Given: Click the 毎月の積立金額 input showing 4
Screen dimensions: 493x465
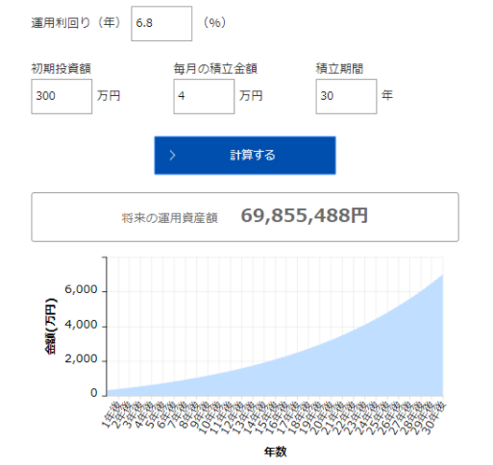Looking at the screenshot, I should click(204, 96).
